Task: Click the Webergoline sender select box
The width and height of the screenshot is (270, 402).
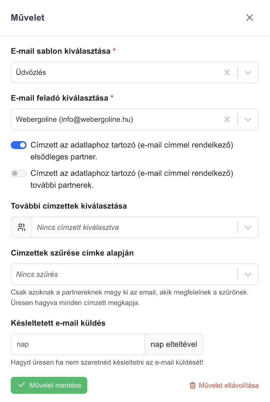Action: click(x=134, y=120)
